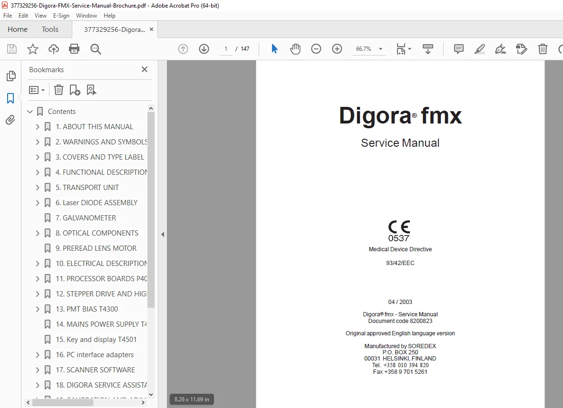Expand the 13. PMT BIAS T4300 bookmark

(x=38, y=309)
